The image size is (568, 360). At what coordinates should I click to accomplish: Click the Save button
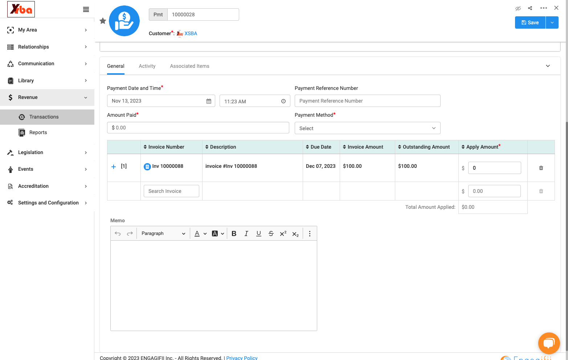pos(530,22)
